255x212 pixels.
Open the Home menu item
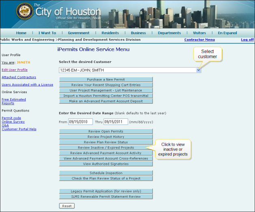click(x=21, y=33)
